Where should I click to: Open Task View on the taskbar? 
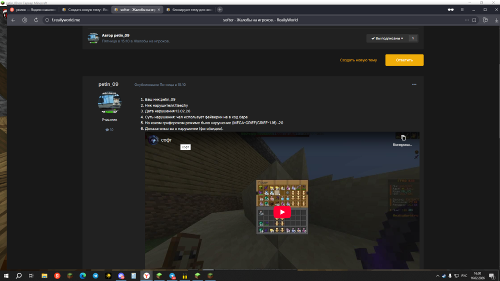coord(31,276)
